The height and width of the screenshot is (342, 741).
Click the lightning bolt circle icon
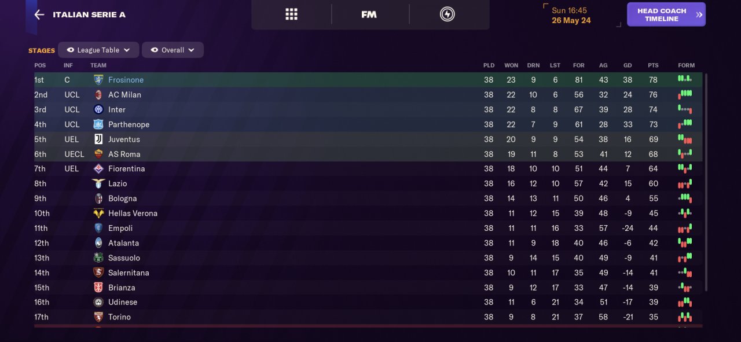[x=447, y=14]
